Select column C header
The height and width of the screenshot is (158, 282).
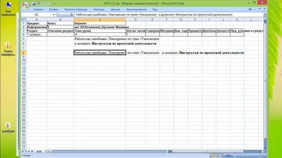(x=100, y=19)
